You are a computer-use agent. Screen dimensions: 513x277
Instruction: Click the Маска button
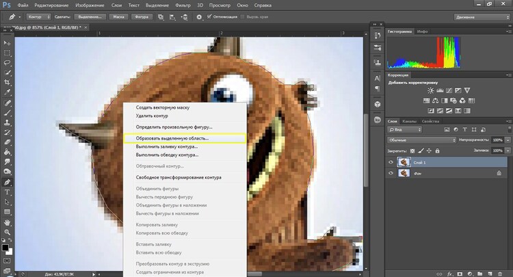click(119, 16)
